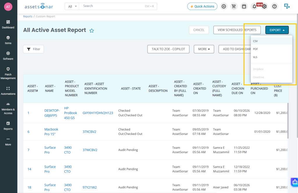This screenshot has width=298, height=193.
Task: Click ASSET - CHECKIN DUE ON column header
Action: click(x=238, y=88)
